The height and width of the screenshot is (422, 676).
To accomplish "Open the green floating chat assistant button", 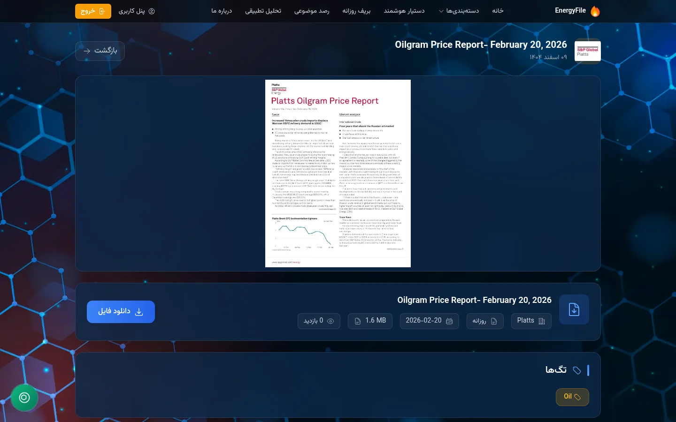I will 24,398.
